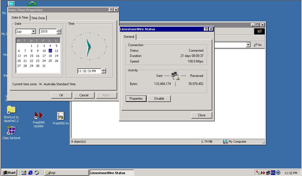Click the Apply button in Date/Time Properties
This screenshot has height=176, width=302.
pyautogui.click(x=107, y=95)
